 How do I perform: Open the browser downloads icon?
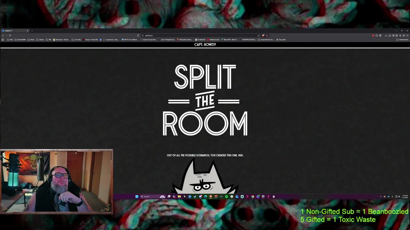386,35
